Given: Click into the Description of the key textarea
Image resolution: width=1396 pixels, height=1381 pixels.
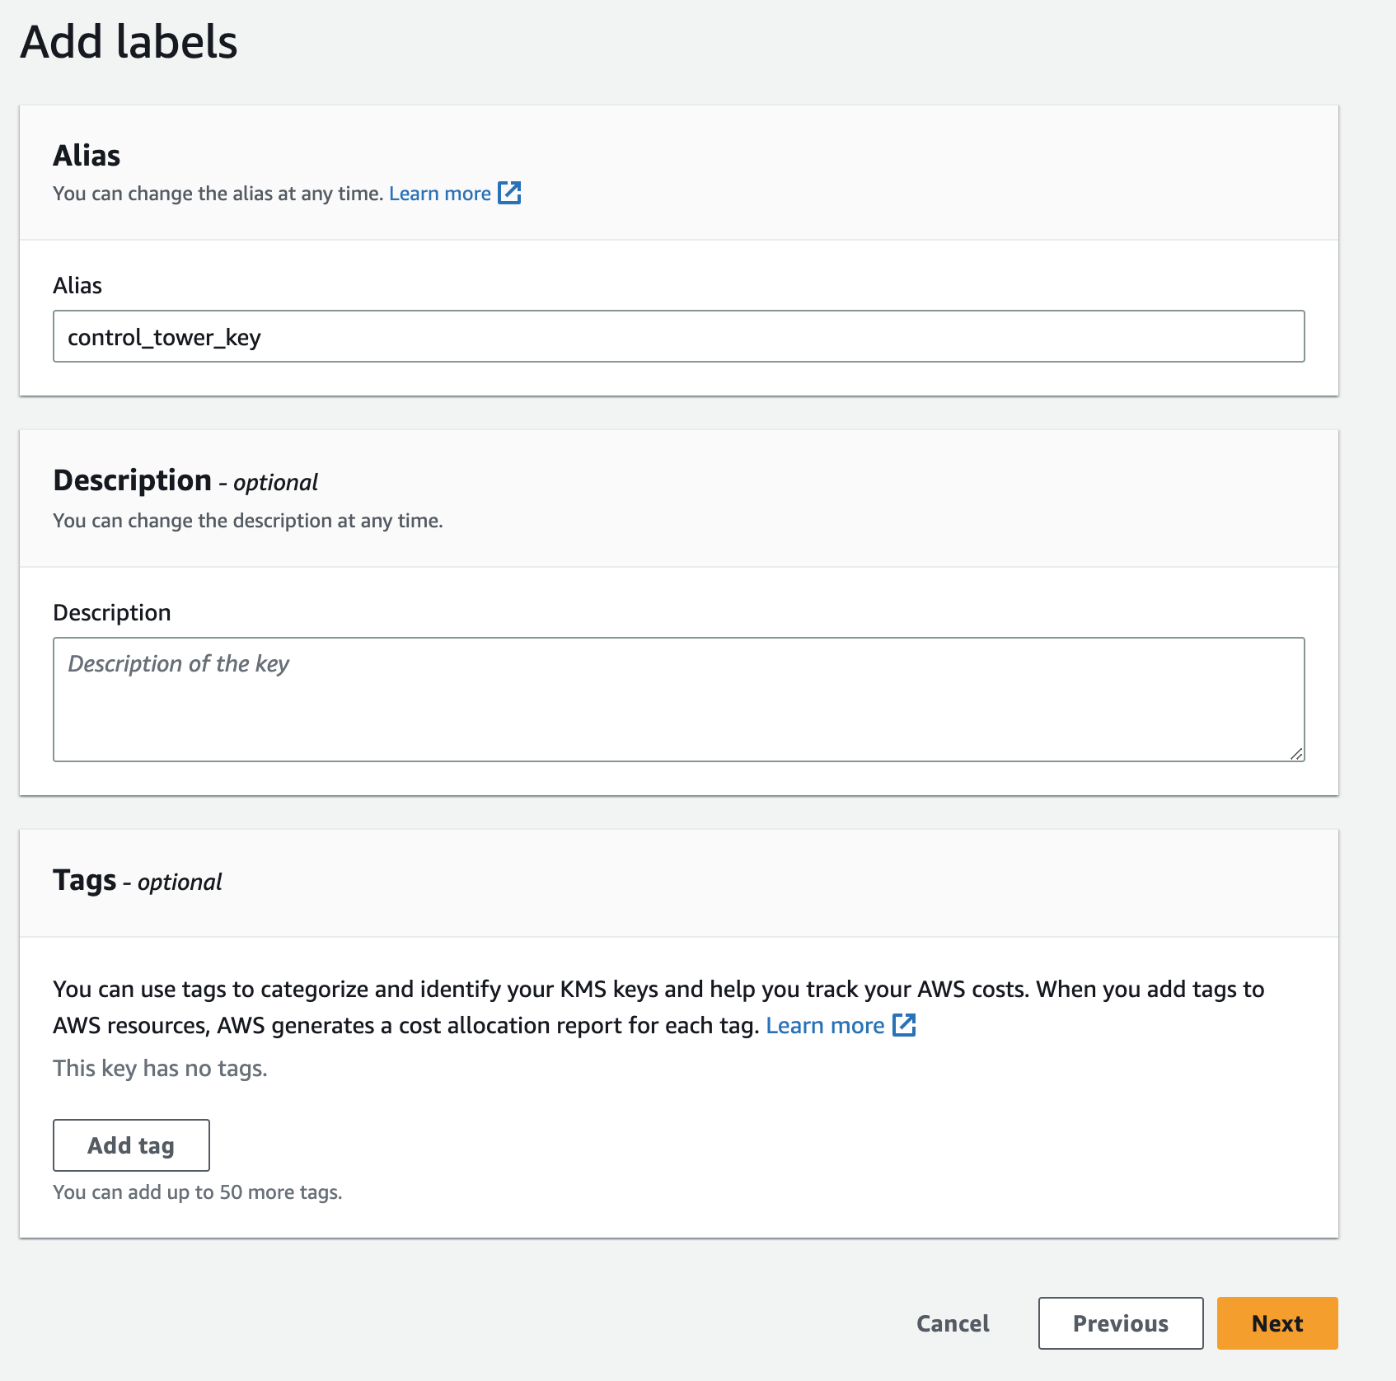Looking at the screenshot, I should [x=677, y=699].
